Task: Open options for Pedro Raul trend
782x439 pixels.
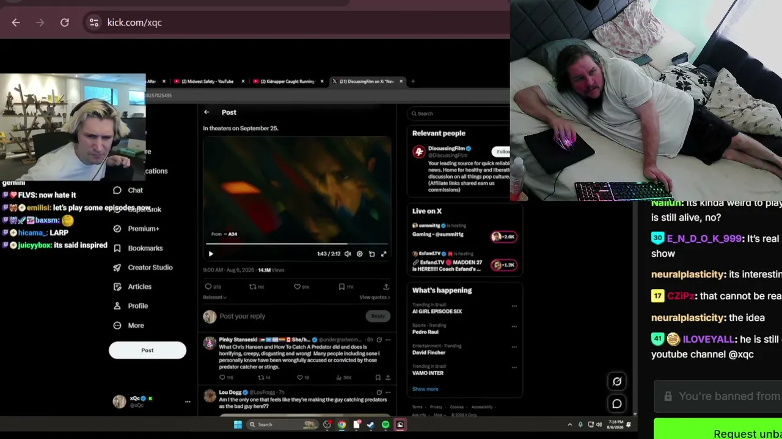Action: click(514, 326)
